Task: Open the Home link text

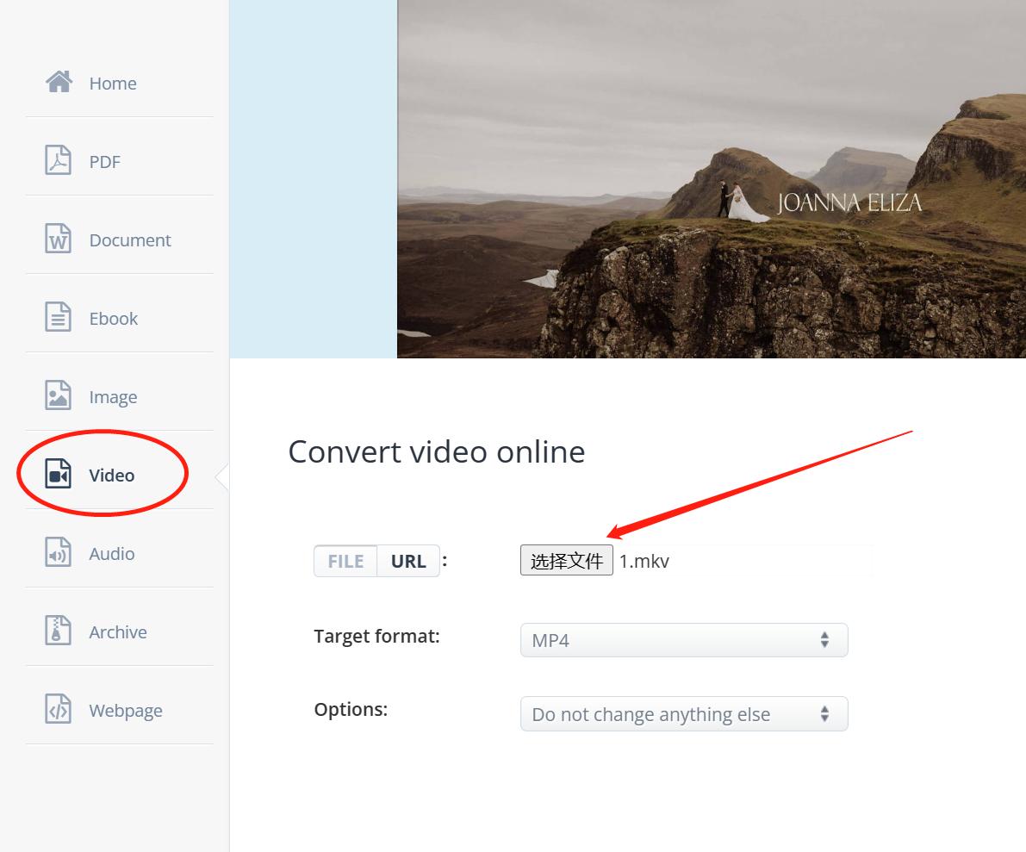Action: (x=113, y=84)
